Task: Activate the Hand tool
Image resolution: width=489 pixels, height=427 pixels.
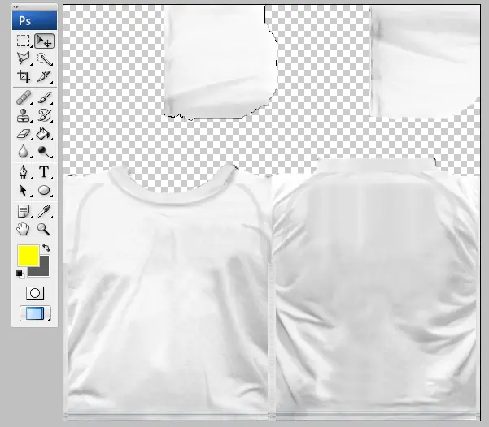Action: point(23,229)
